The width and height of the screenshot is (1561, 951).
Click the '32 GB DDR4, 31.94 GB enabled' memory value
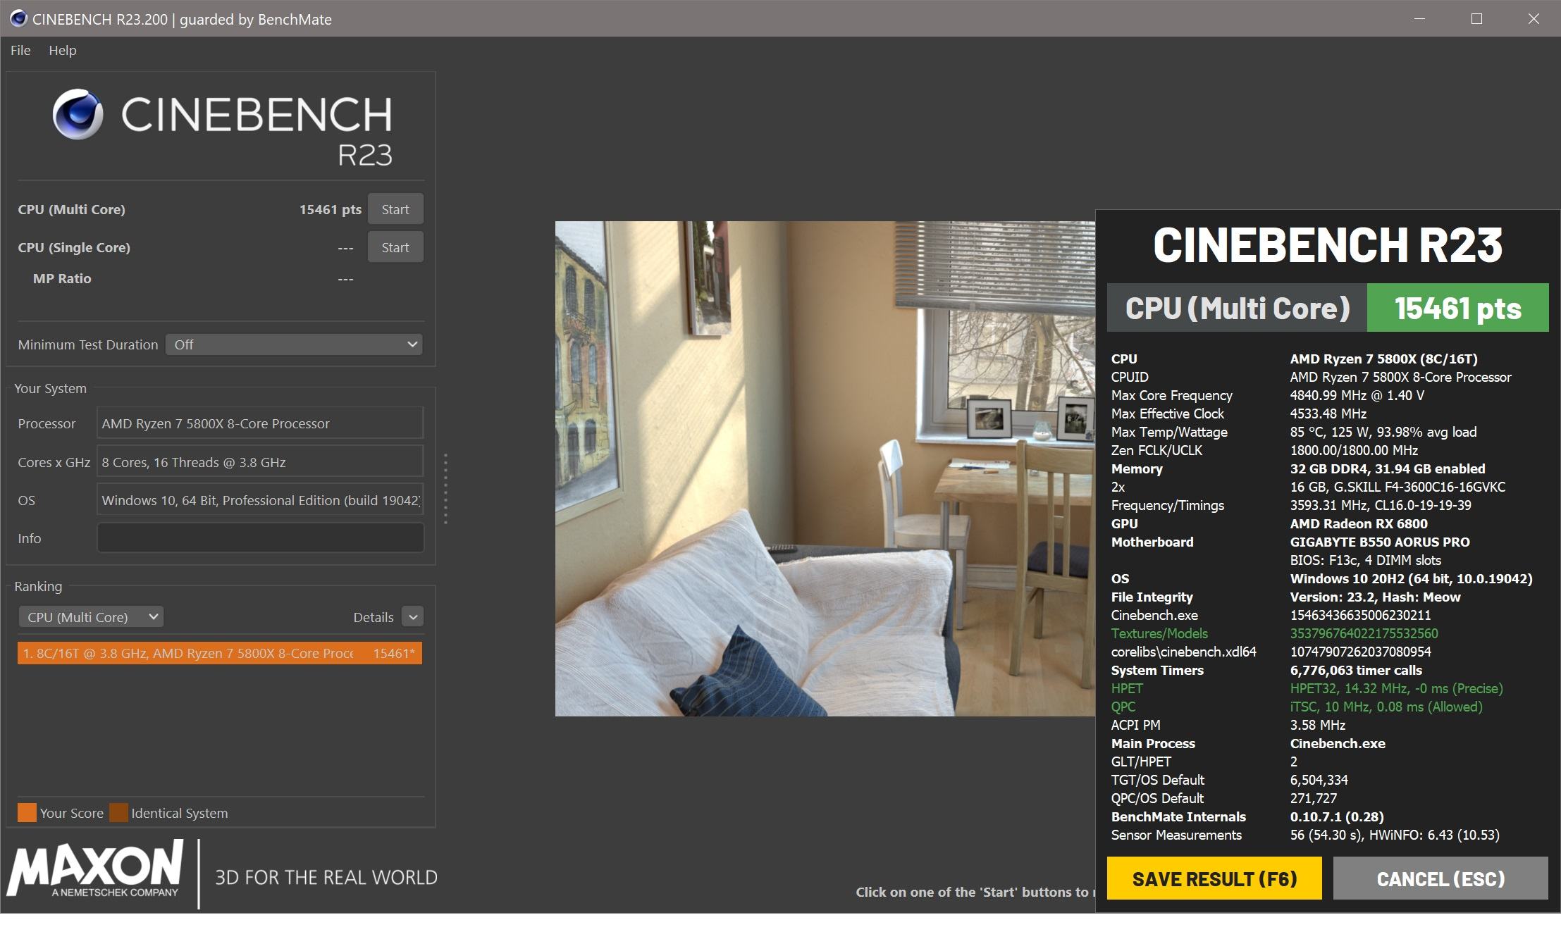(x=1388, y=468)
